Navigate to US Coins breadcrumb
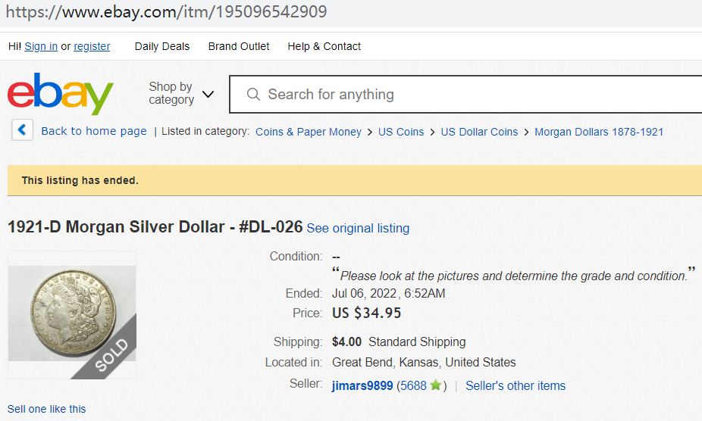 (401, 132)
